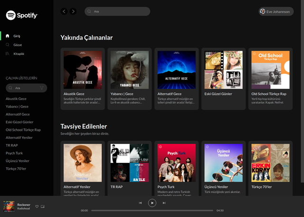Open the Alternatif Gece cover art
Image resolution: width=304 pixels, height=217 pixels.
pyautogui.click(x=176, y=70)
